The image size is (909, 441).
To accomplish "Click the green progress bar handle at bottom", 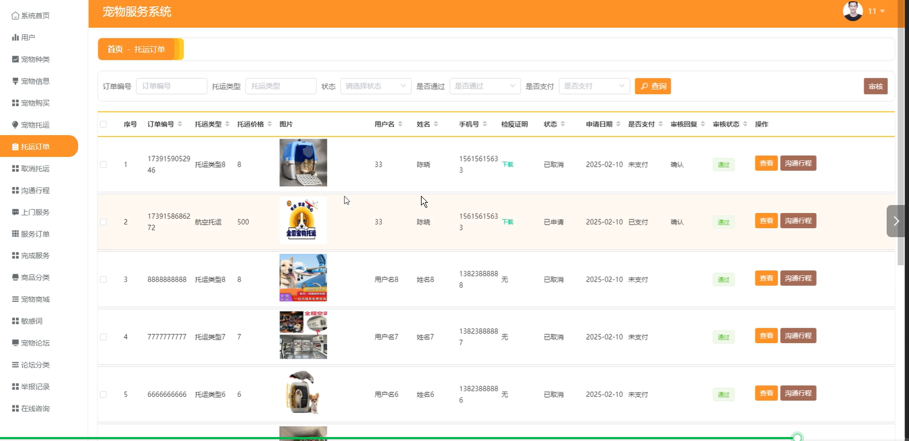I will (797, 438).
